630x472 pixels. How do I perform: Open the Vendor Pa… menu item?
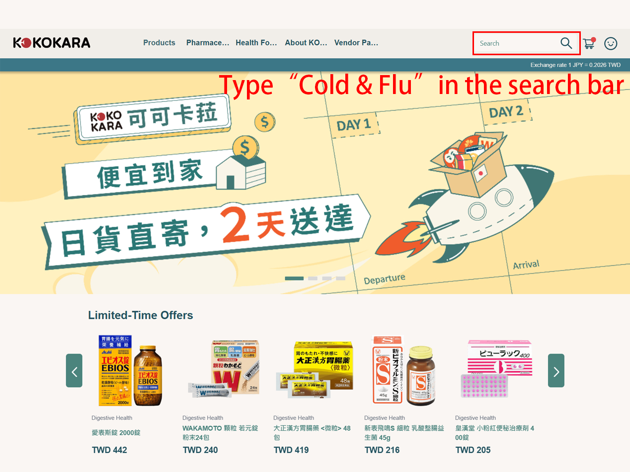tap(356, 43)
